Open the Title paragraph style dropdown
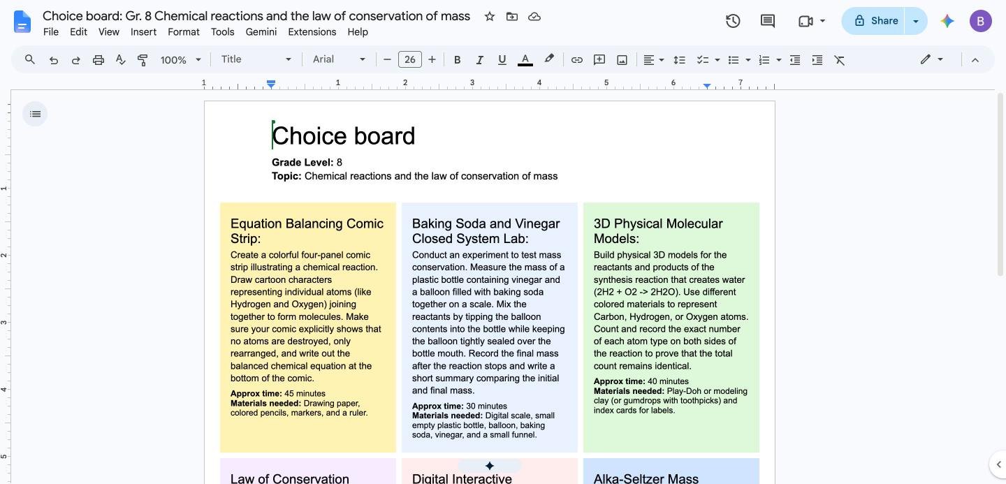 pos(256,59)
